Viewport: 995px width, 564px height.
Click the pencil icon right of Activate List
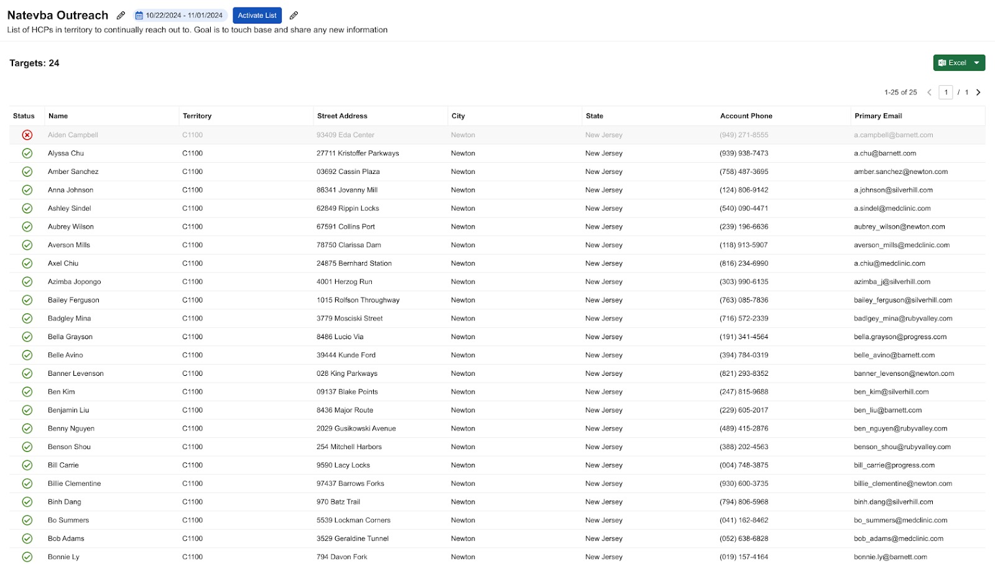click(294, 16)
